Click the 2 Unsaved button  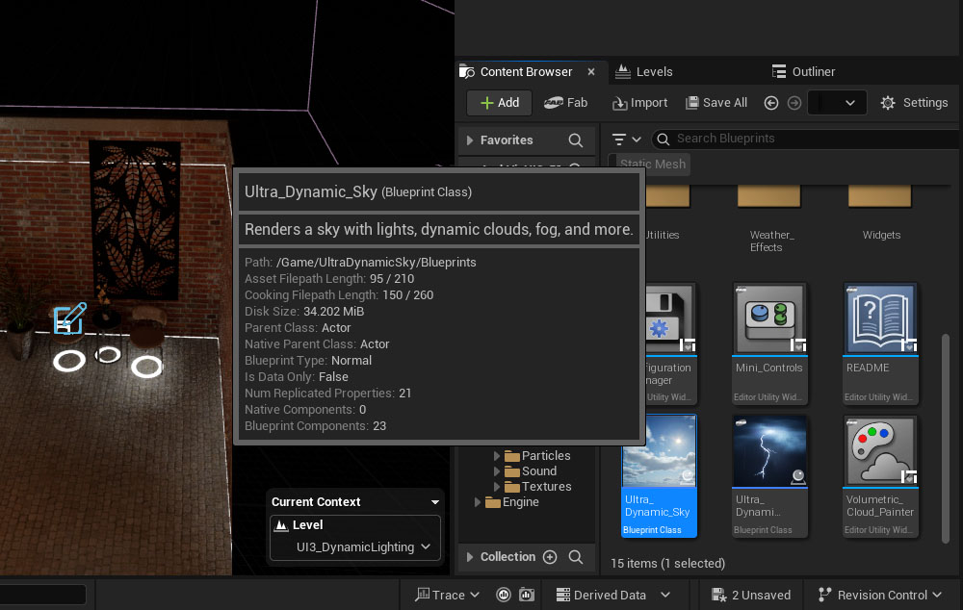(750, 596)
